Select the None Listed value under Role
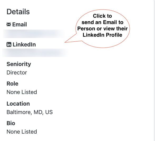 point(22,92)
